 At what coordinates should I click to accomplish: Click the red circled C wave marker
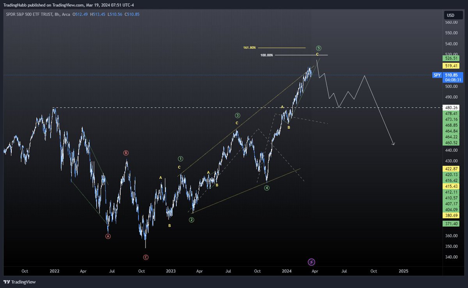[x=146, y=257]
